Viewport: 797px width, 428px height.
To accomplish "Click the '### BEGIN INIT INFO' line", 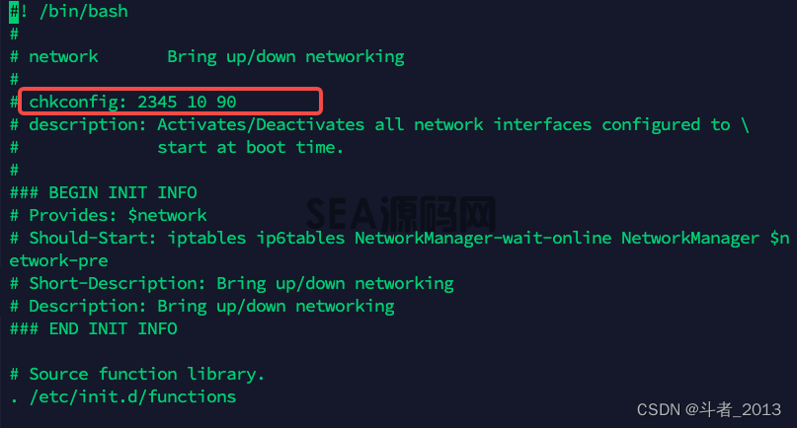I will 103,193.
